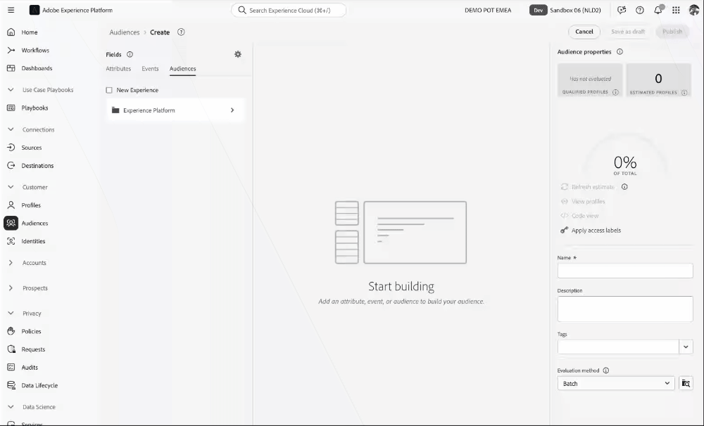Viewport: 704px width, 426px height.
Task: Open the evaluation method browse icon
Action: pyautogui.click(x=686, y=383)
